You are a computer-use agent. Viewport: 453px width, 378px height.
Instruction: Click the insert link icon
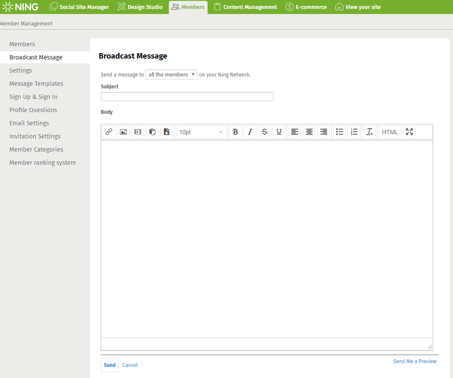tap(109, 132)
